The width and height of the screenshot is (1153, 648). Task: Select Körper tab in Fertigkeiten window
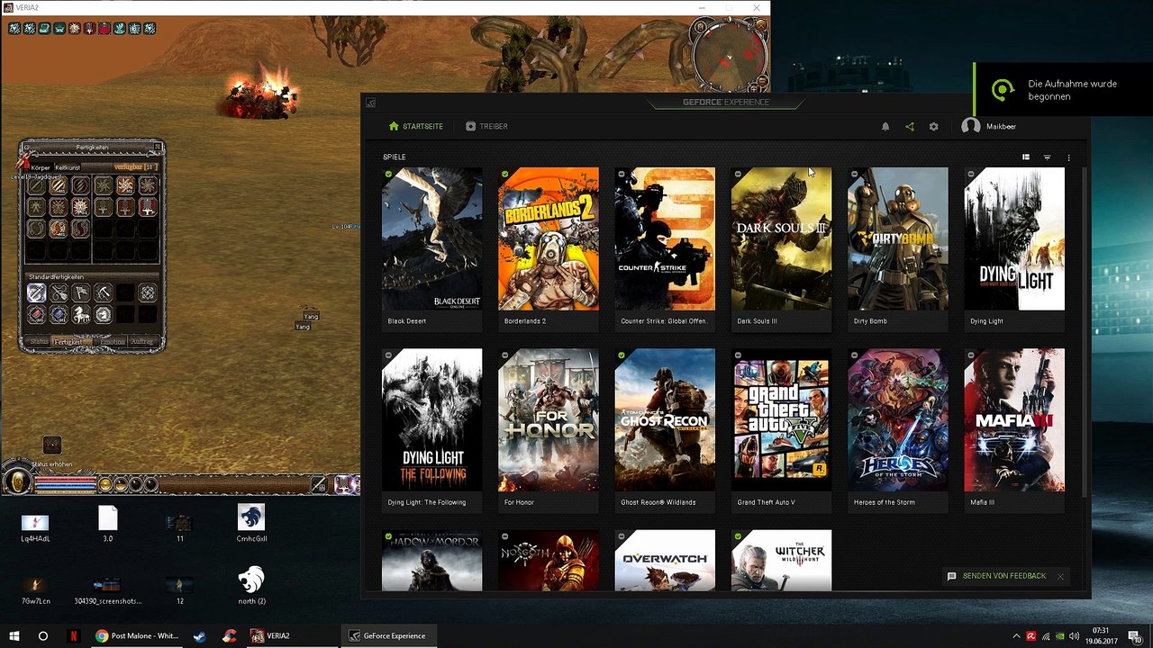41,167
